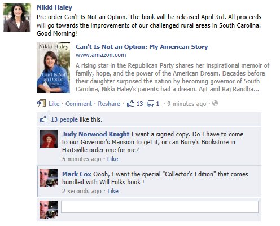Click the Nikki Haley name link
This screenshot has width=280, height=226.
tap(54, 7)
